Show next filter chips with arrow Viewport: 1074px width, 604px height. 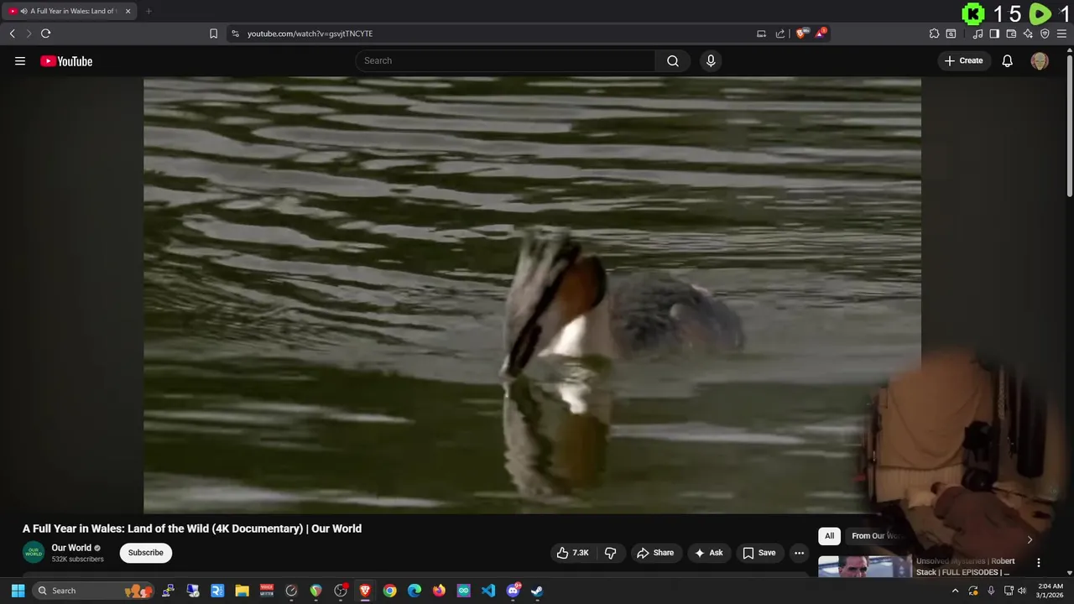pos(1030,539)
